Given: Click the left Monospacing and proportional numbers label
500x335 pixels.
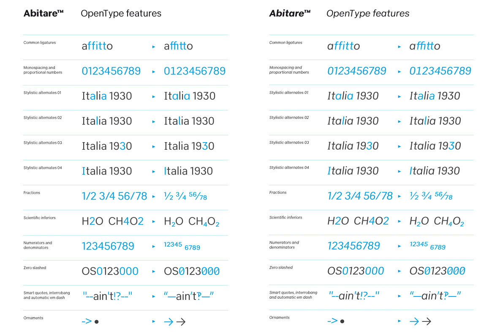Looking at the screenshot, I should point(43,70).
